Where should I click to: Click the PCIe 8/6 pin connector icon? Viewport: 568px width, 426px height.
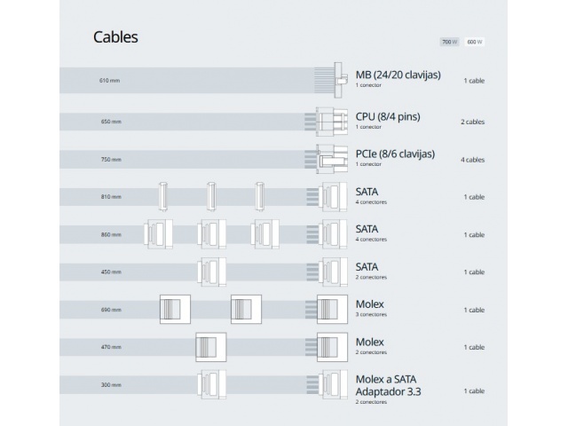click(x=329, y=159)
